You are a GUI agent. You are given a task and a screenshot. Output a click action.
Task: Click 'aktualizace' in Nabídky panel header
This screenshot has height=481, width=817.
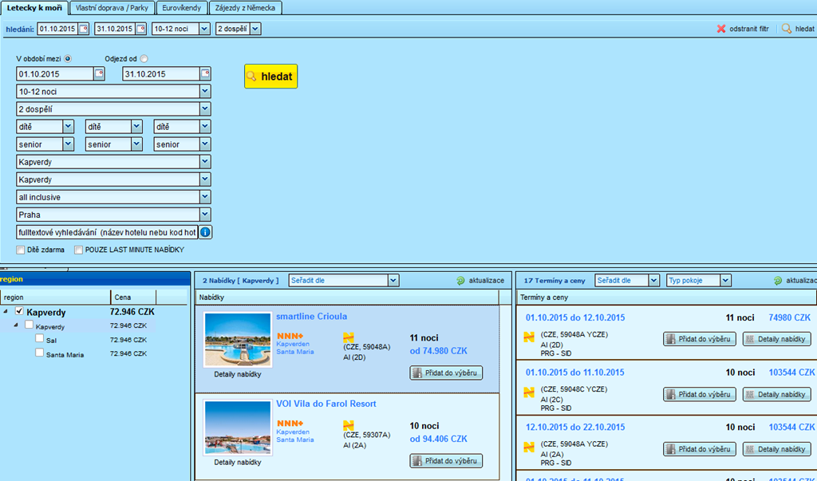[486, 280]
